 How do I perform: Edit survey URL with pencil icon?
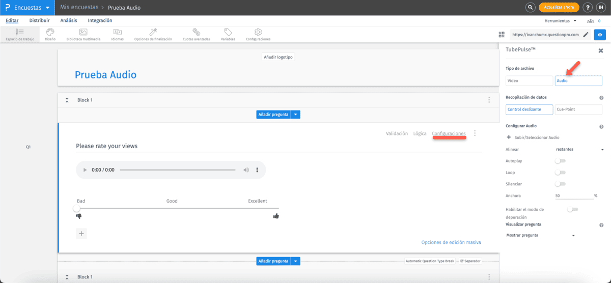(x=586, y=35)
